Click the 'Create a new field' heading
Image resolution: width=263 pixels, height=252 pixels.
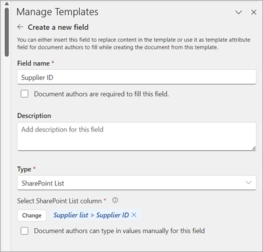tap(58, 27)
